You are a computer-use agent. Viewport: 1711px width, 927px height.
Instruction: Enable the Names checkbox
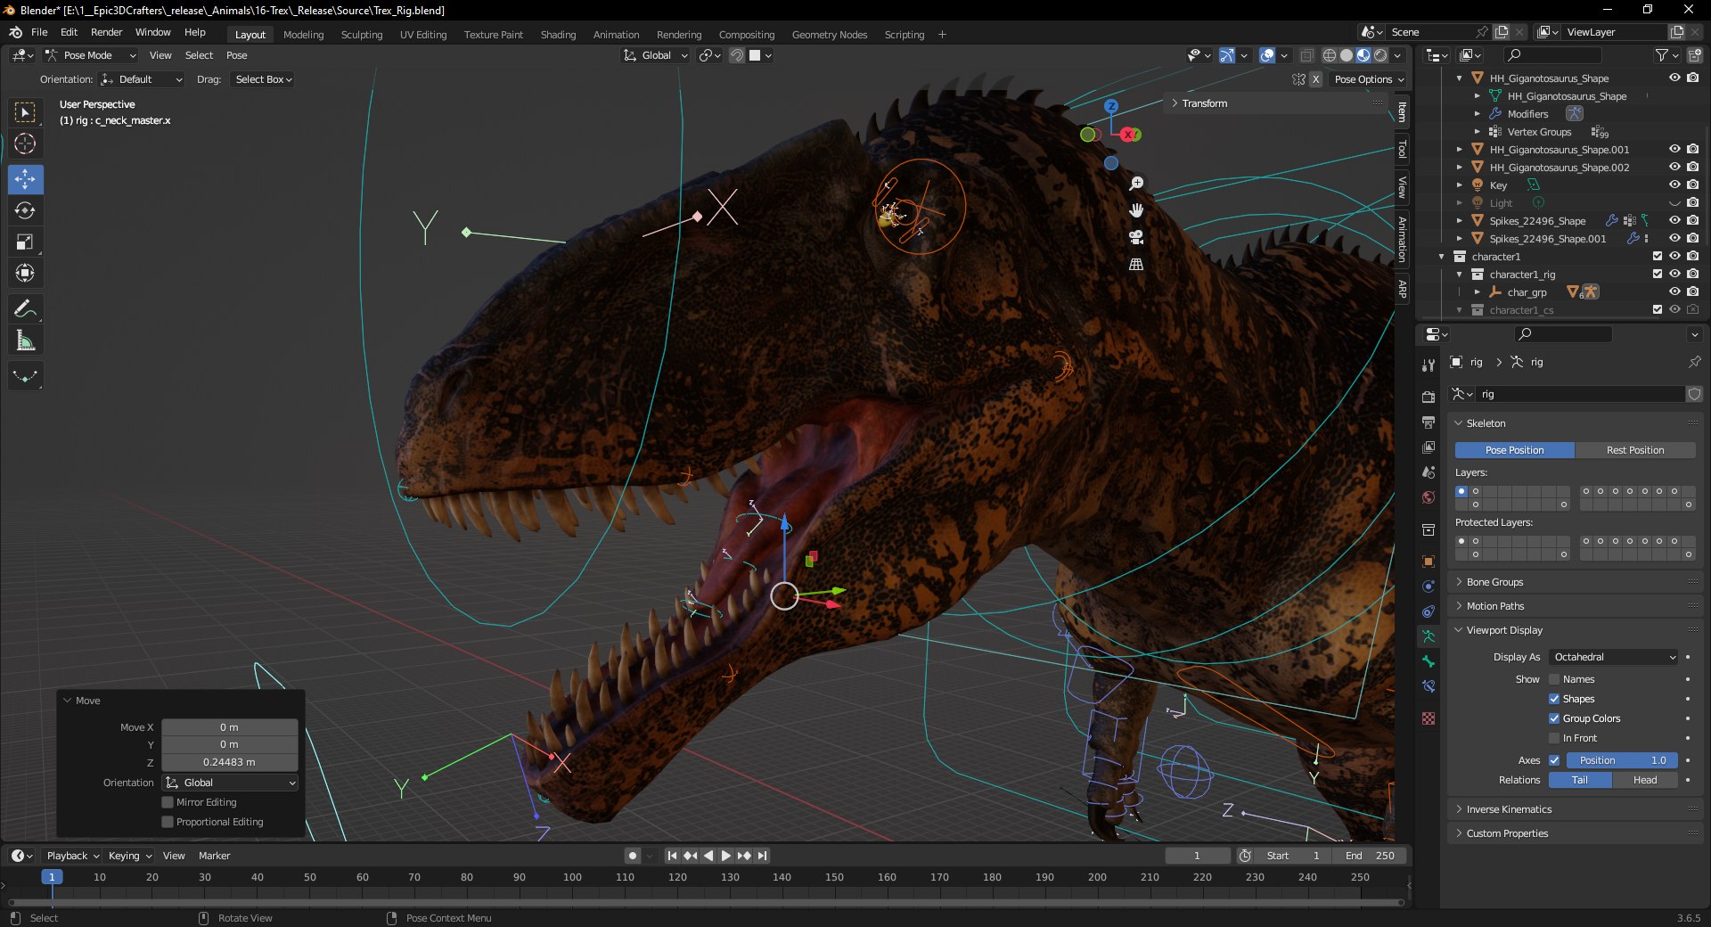tap(1554, 679)
